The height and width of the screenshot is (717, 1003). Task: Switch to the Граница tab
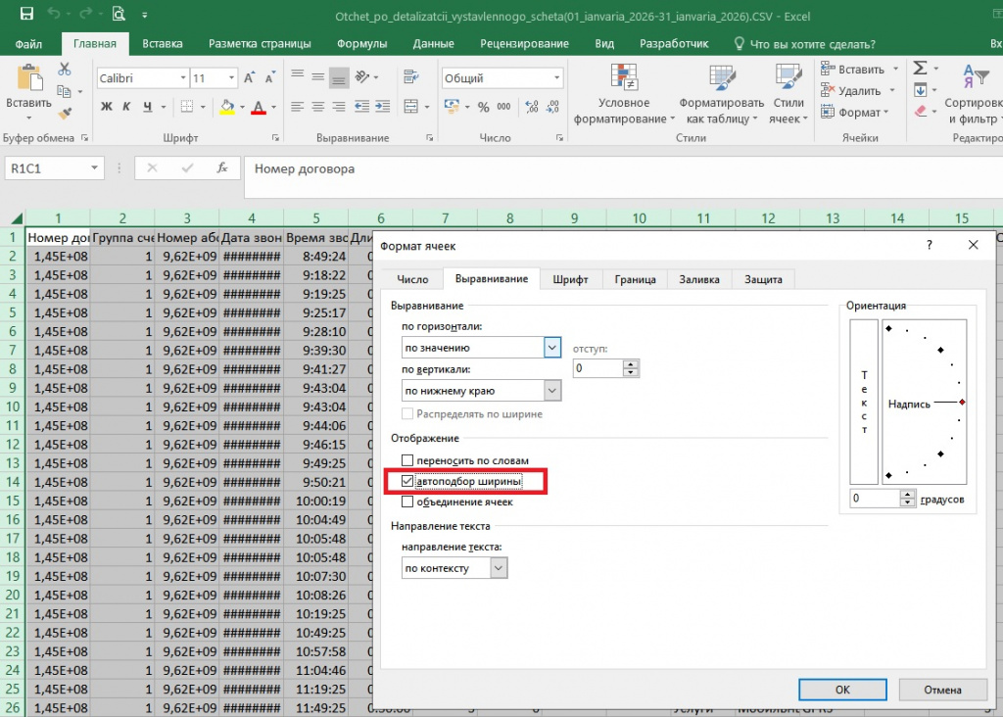635,279
